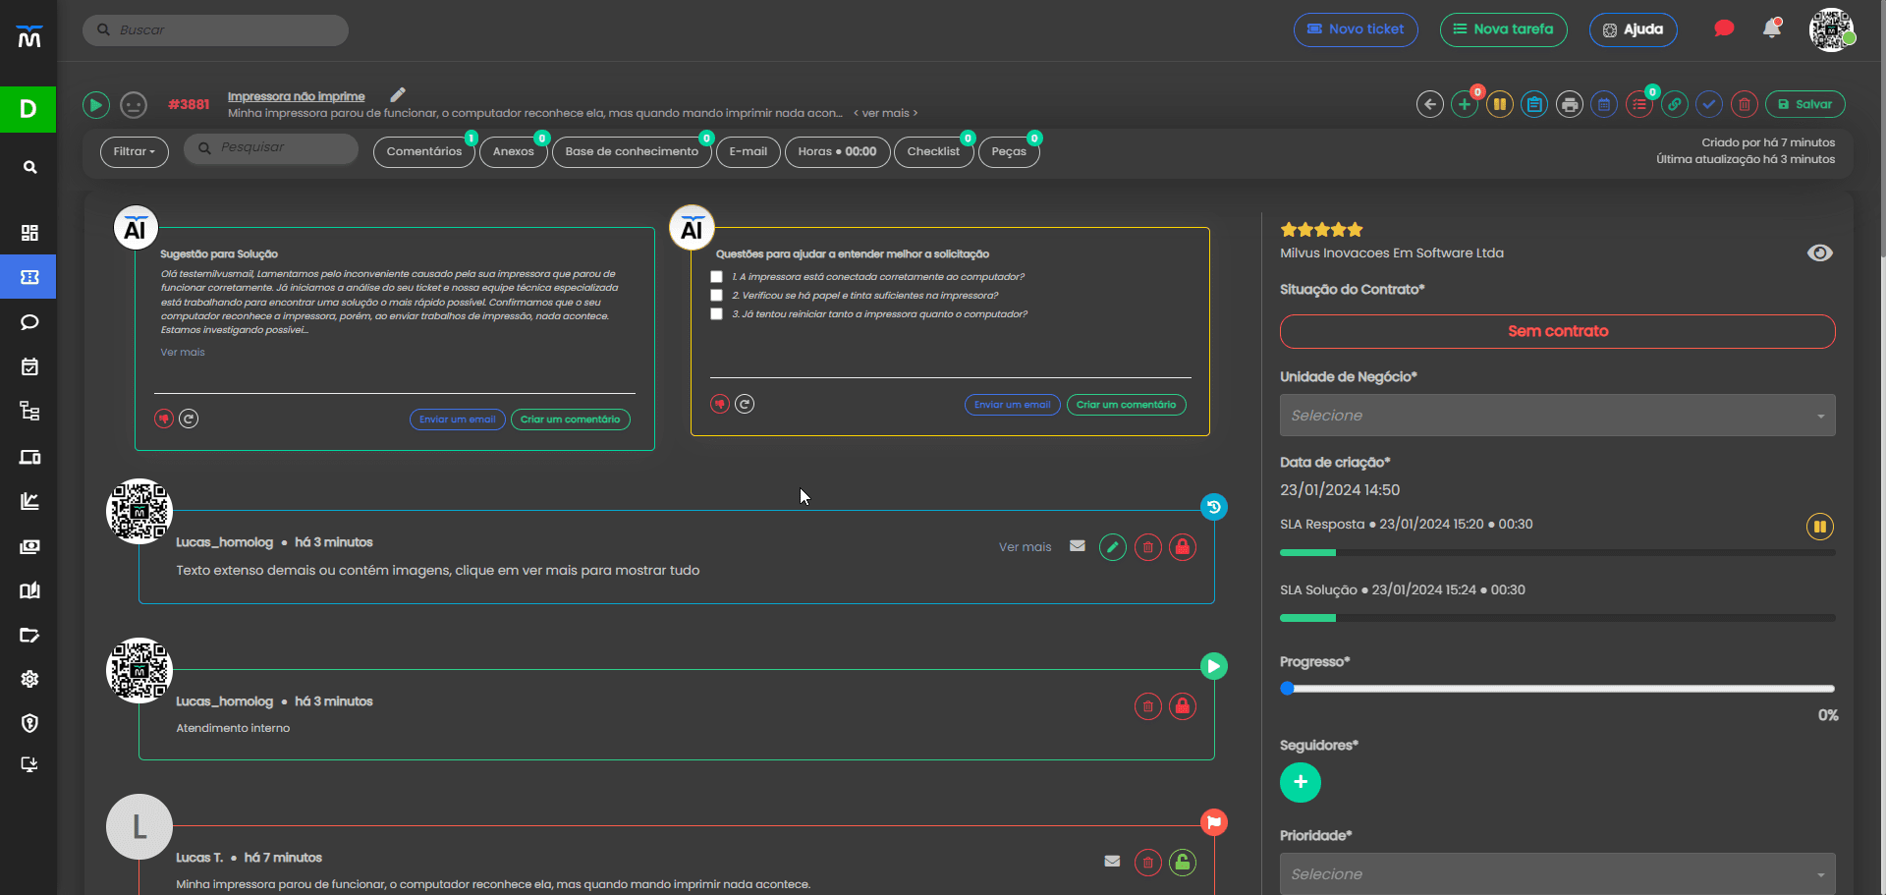The height and width of the screenshot is (895, 1886).
Task: Open the Anexos tab
Action: (x=514, y=151)
